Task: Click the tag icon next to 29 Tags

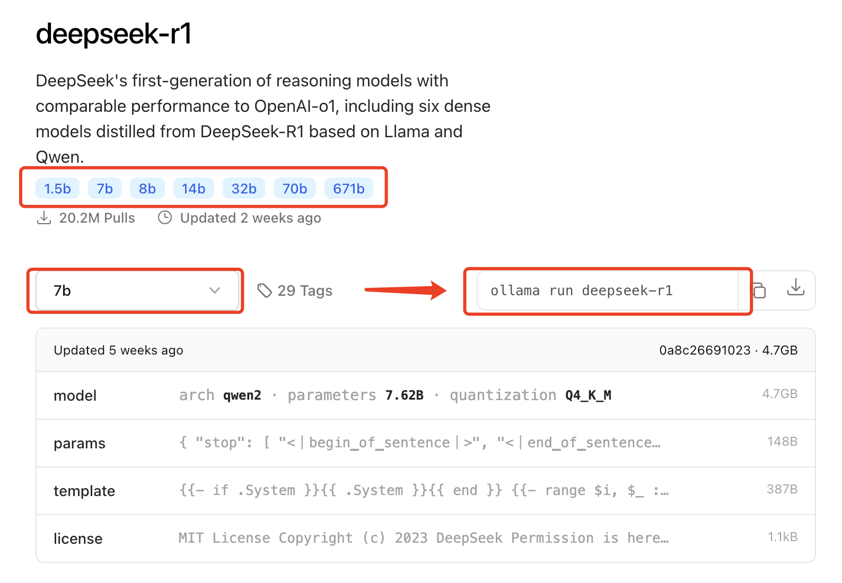Action: click(x=264, y=290)
